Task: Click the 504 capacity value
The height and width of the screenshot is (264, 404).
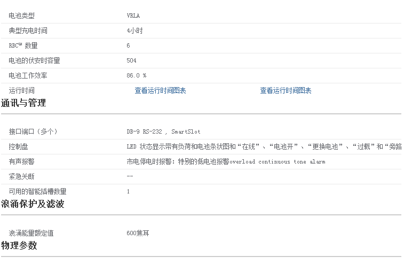Action: click(x=132, y=61)
